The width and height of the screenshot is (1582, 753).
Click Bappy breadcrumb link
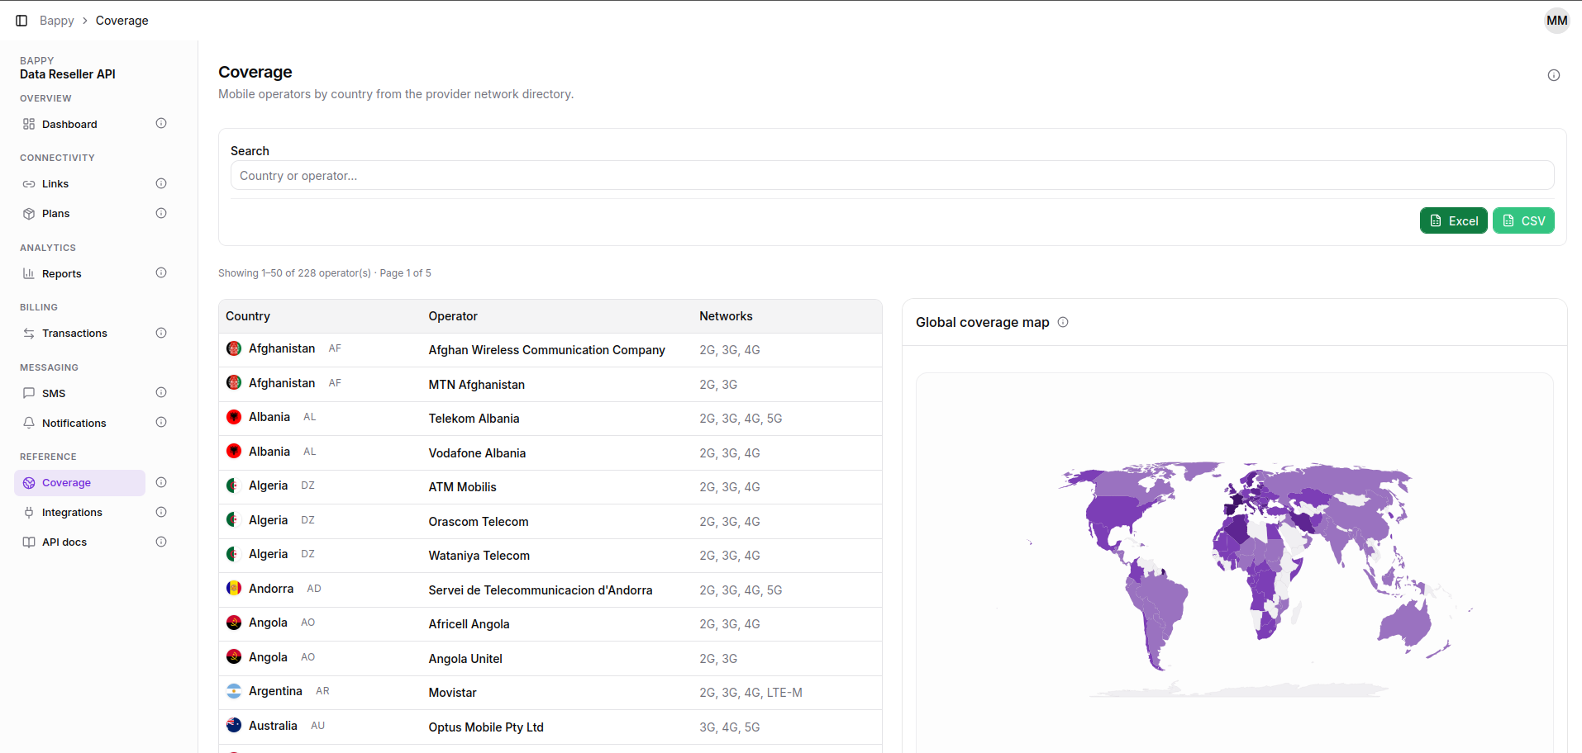57,21
